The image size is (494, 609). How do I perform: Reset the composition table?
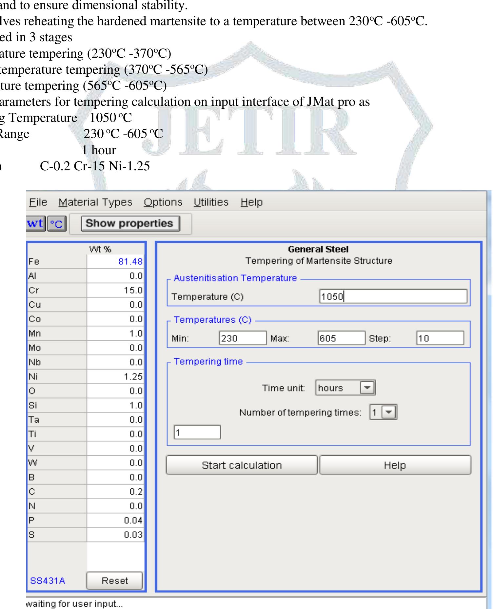coord(115,580)
